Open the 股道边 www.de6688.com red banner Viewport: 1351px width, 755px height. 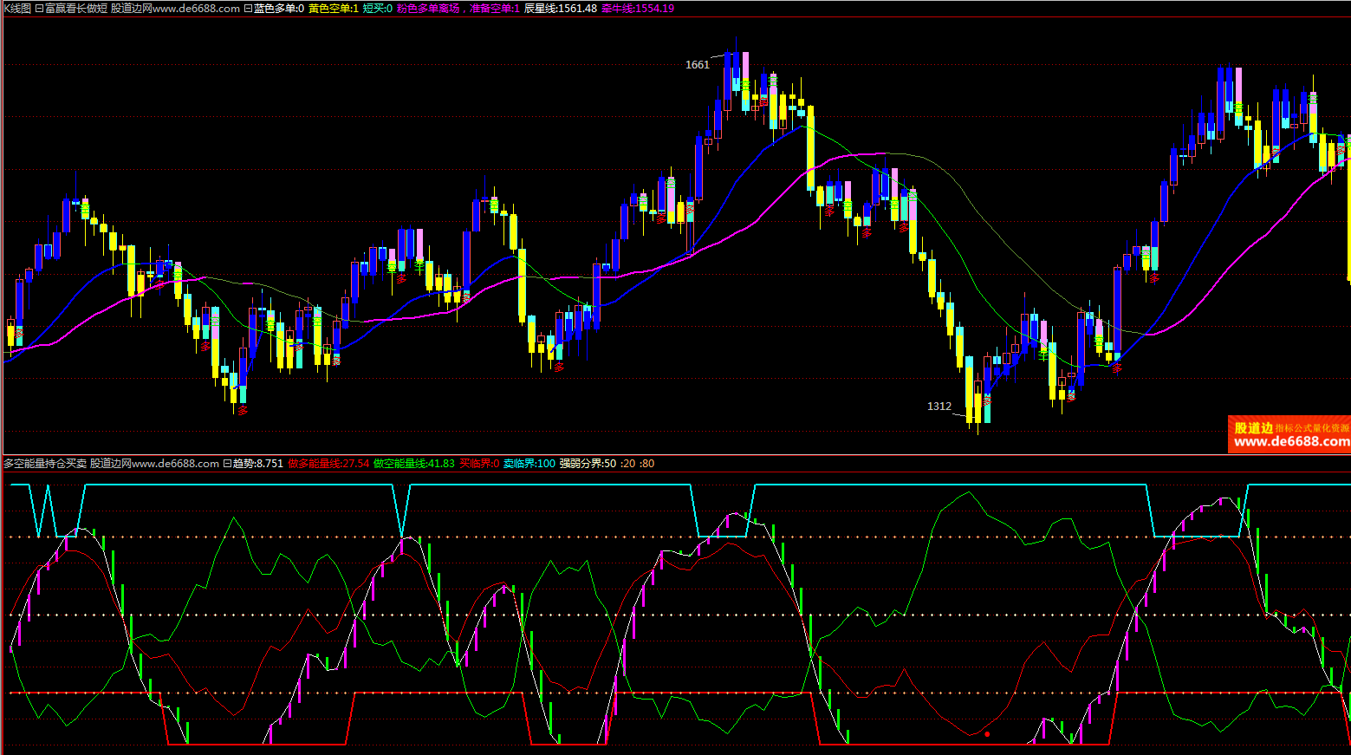coord(1289,434)
